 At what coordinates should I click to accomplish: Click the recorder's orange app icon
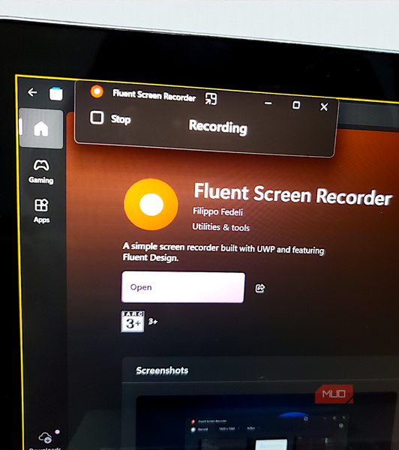click(97, 91)
